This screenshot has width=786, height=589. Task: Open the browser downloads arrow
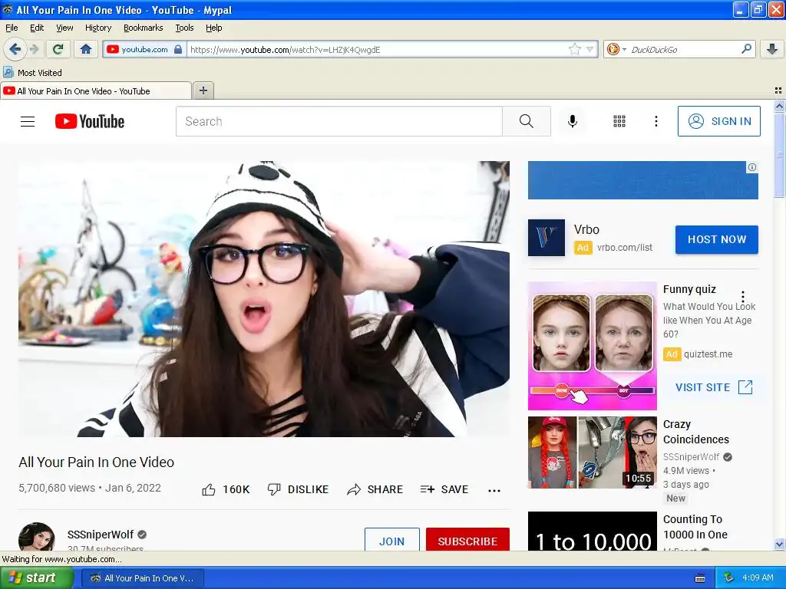772,49
